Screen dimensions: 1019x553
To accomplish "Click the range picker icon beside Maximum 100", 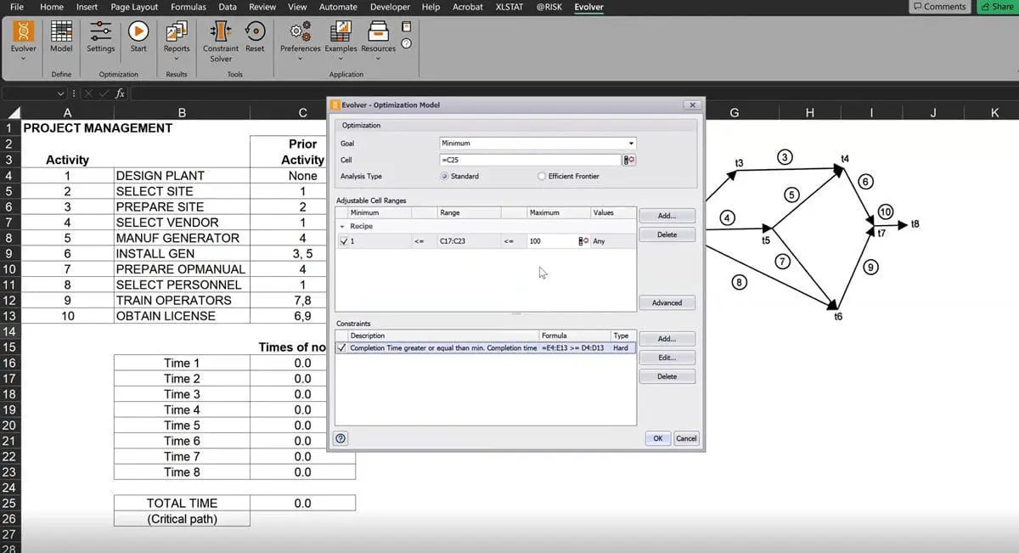I will pyautogui.click(x=583, y=241).
